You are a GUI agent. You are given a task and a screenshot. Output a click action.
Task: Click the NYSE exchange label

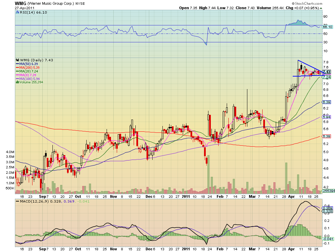click(80, 4)
